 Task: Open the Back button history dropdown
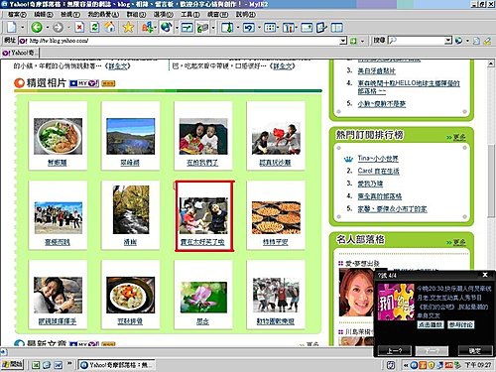[x=48, y=28]
